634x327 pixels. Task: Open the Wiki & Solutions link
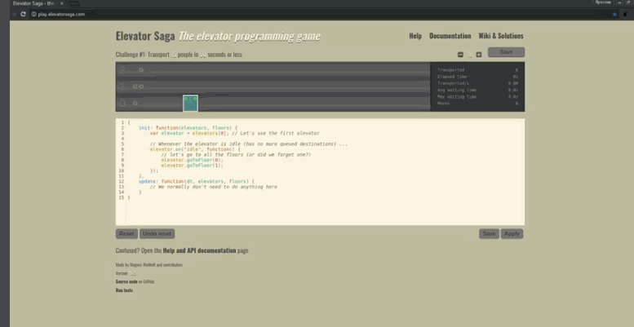pos(501,36)
